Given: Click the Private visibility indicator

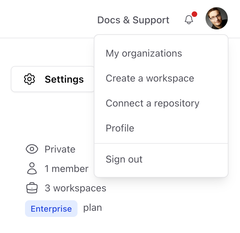Looking at the screenshot, I should 60,149.
